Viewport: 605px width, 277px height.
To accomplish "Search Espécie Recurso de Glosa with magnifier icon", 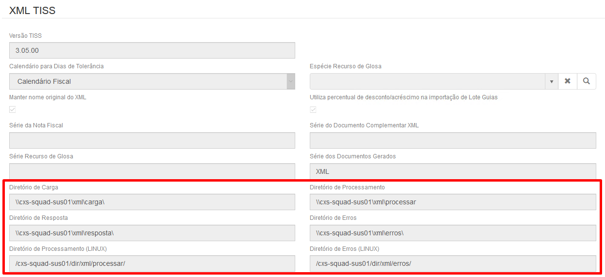I will pyautogui.click(x=587, y=81).
